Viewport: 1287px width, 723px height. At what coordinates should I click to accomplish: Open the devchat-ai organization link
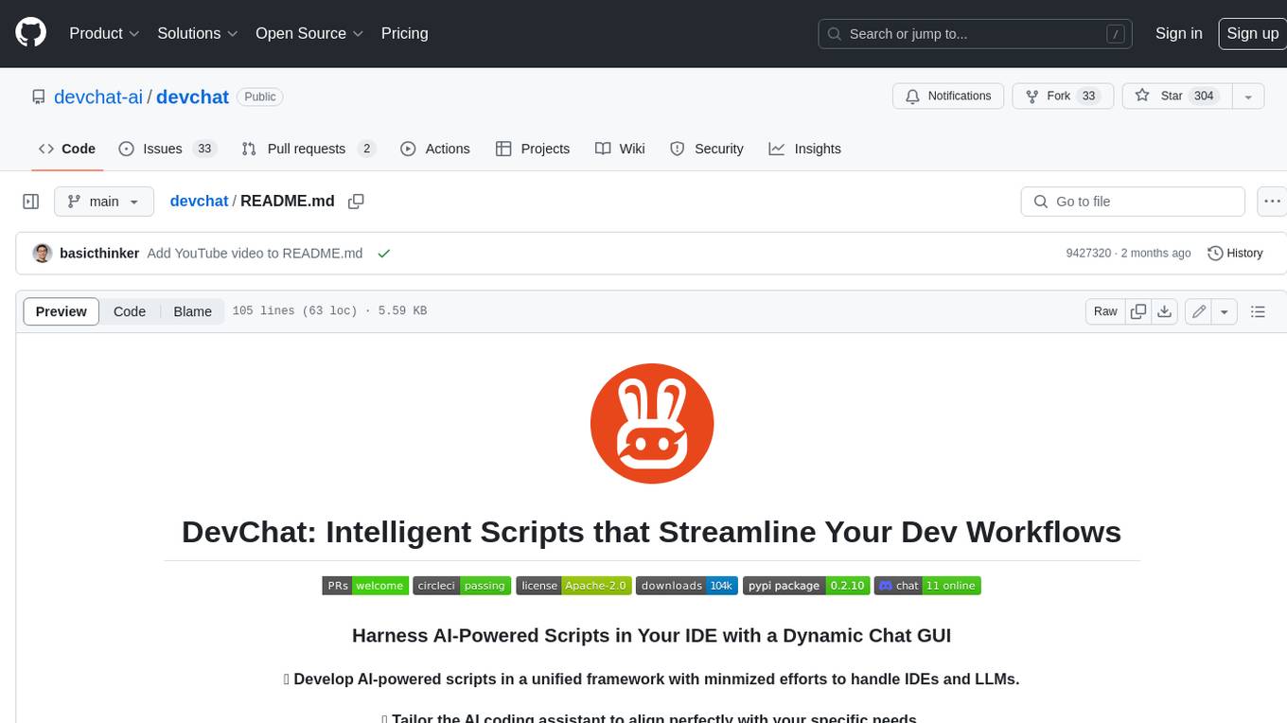tap(98, 97)
